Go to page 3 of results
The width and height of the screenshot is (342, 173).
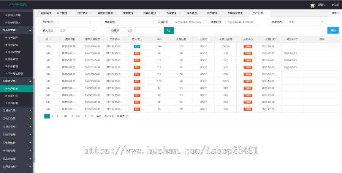pos(57,116)
